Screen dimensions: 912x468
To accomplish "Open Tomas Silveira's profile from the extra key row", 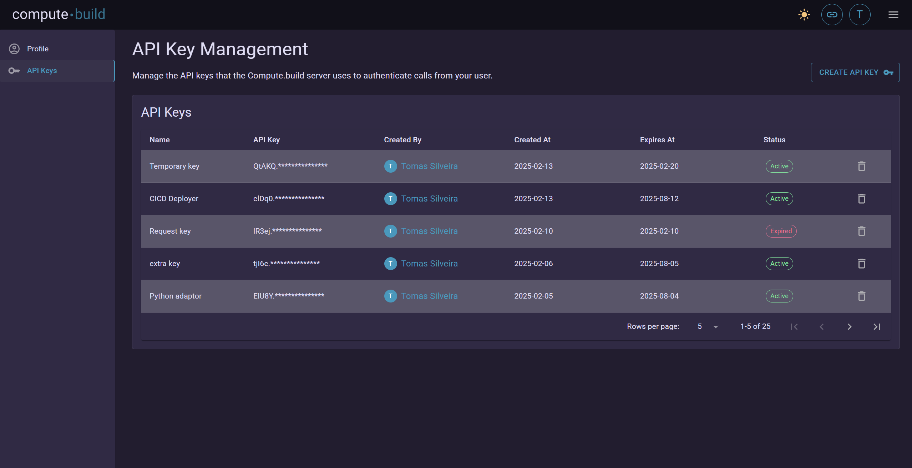I will coord(429,264).
